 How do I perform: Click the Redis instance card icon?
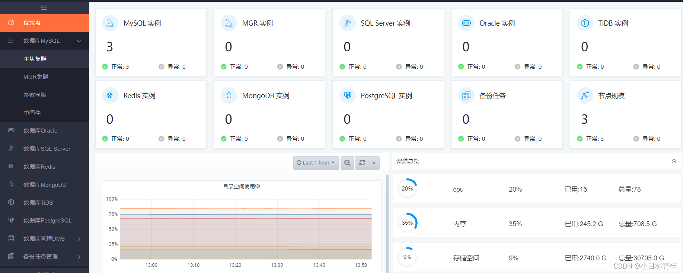[110, 95]
